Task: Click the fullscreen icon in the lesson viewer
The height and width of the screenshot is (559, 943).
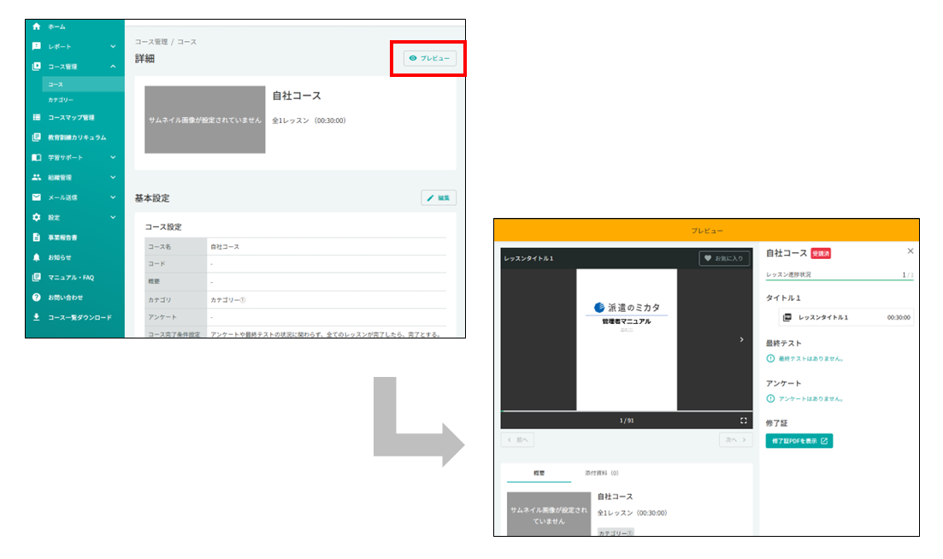Action: [x=743, y=421]
